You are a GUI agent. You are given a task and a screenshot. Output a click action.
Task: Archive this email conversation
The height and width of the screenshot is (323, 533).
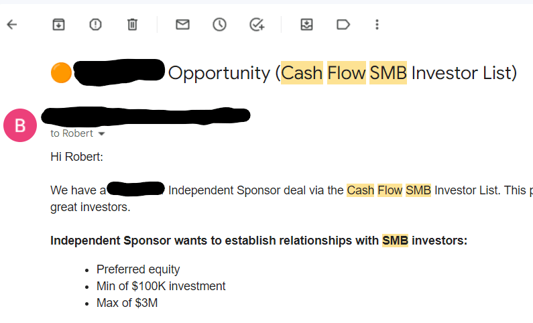click(58, 24)
